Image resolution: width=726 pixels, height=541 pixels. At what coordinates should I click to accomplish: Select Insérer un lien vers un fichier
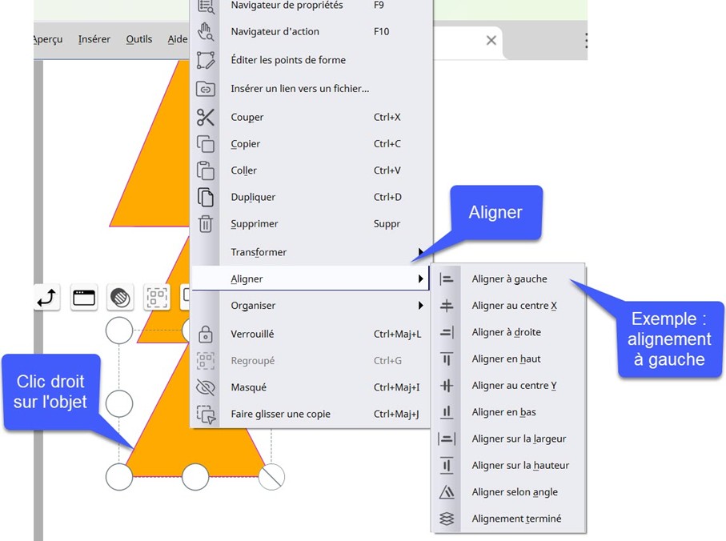click(x=311, y=88)
